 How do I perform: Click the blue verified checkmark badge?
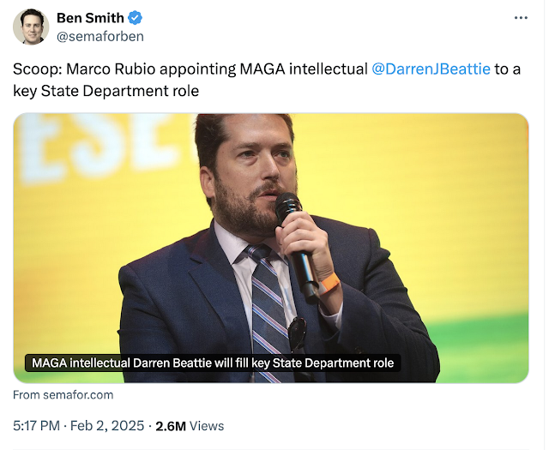pos(136,18)
